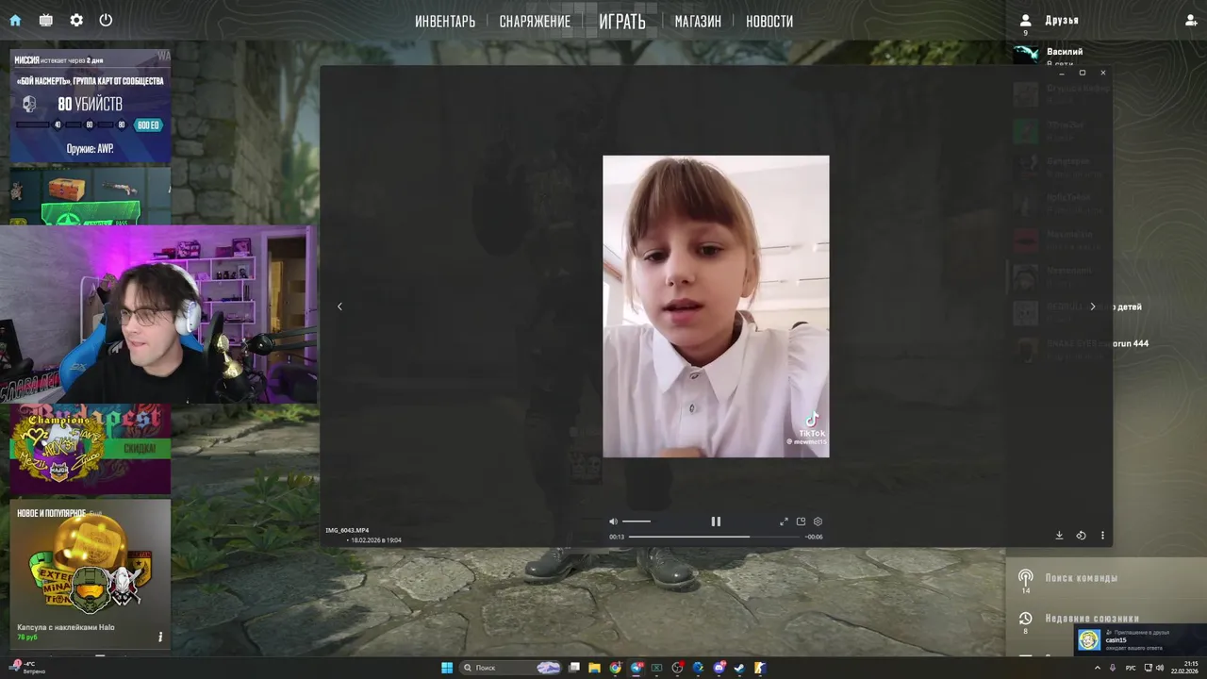Screen dimensions: 1207x679
Task: Pause the video playback
Action: 716,522
